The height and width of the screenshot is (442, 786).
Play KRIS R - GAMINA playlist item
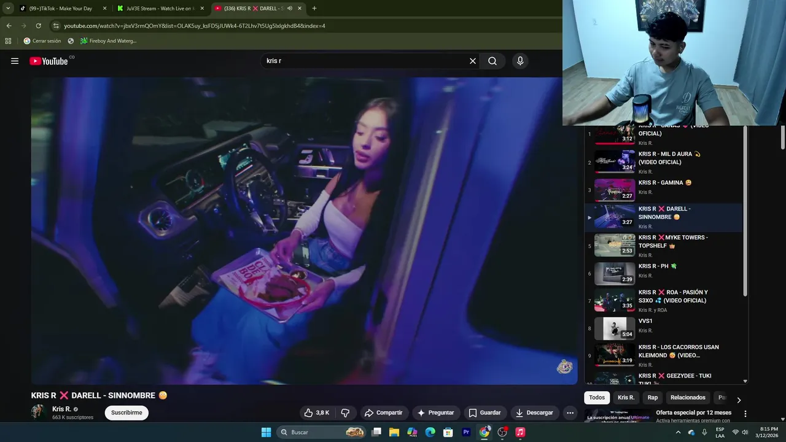(664, 189)
